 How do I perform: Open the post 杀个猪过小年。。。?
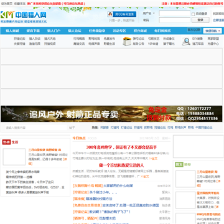click(103, 192)
